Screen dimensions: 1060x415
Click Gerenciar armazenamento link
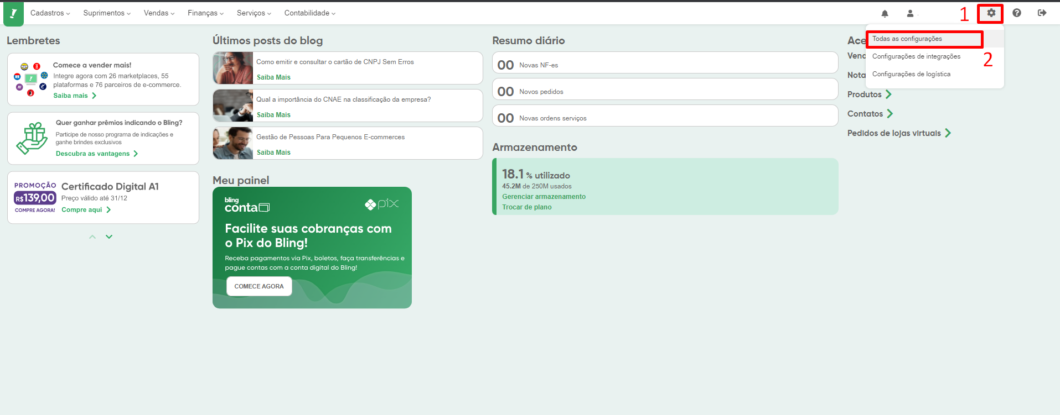[544, 197]
